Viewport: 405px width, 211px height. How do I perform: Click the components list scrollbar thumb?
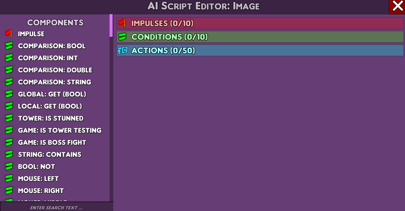(111, 26)
